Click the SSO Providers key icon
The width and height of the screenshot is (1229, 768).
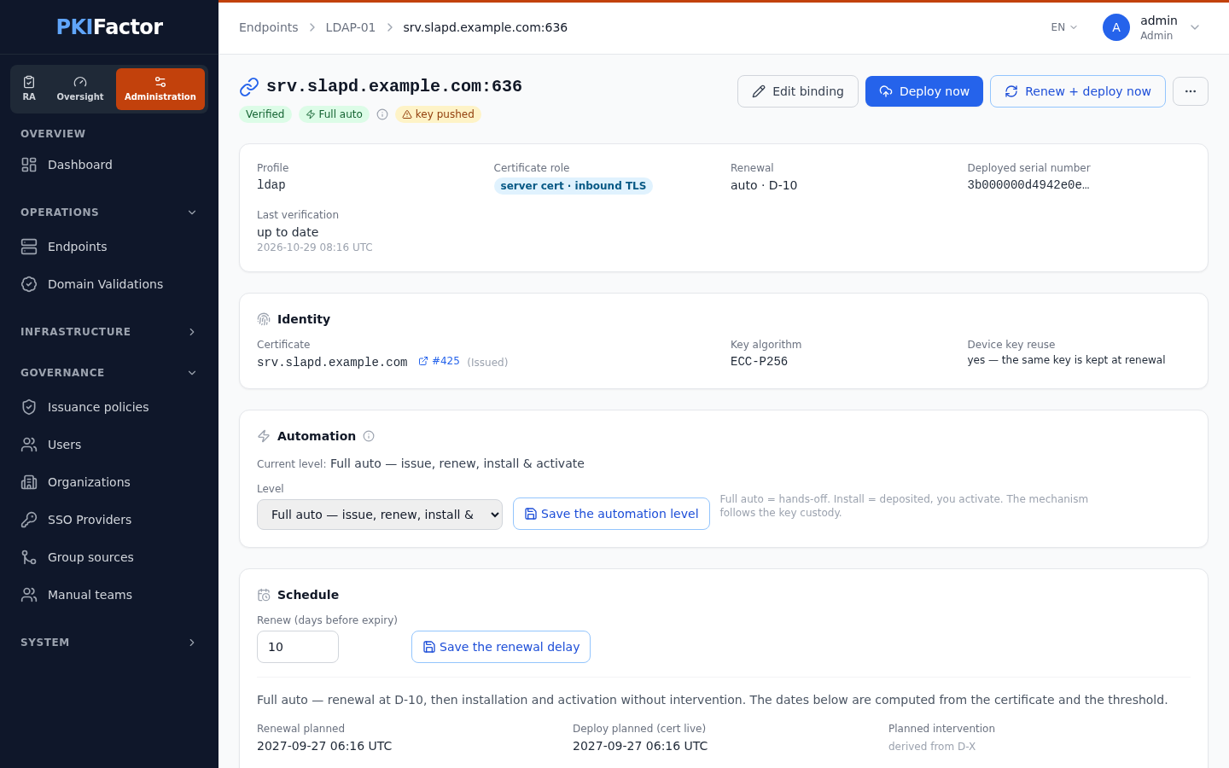point(29,520)
